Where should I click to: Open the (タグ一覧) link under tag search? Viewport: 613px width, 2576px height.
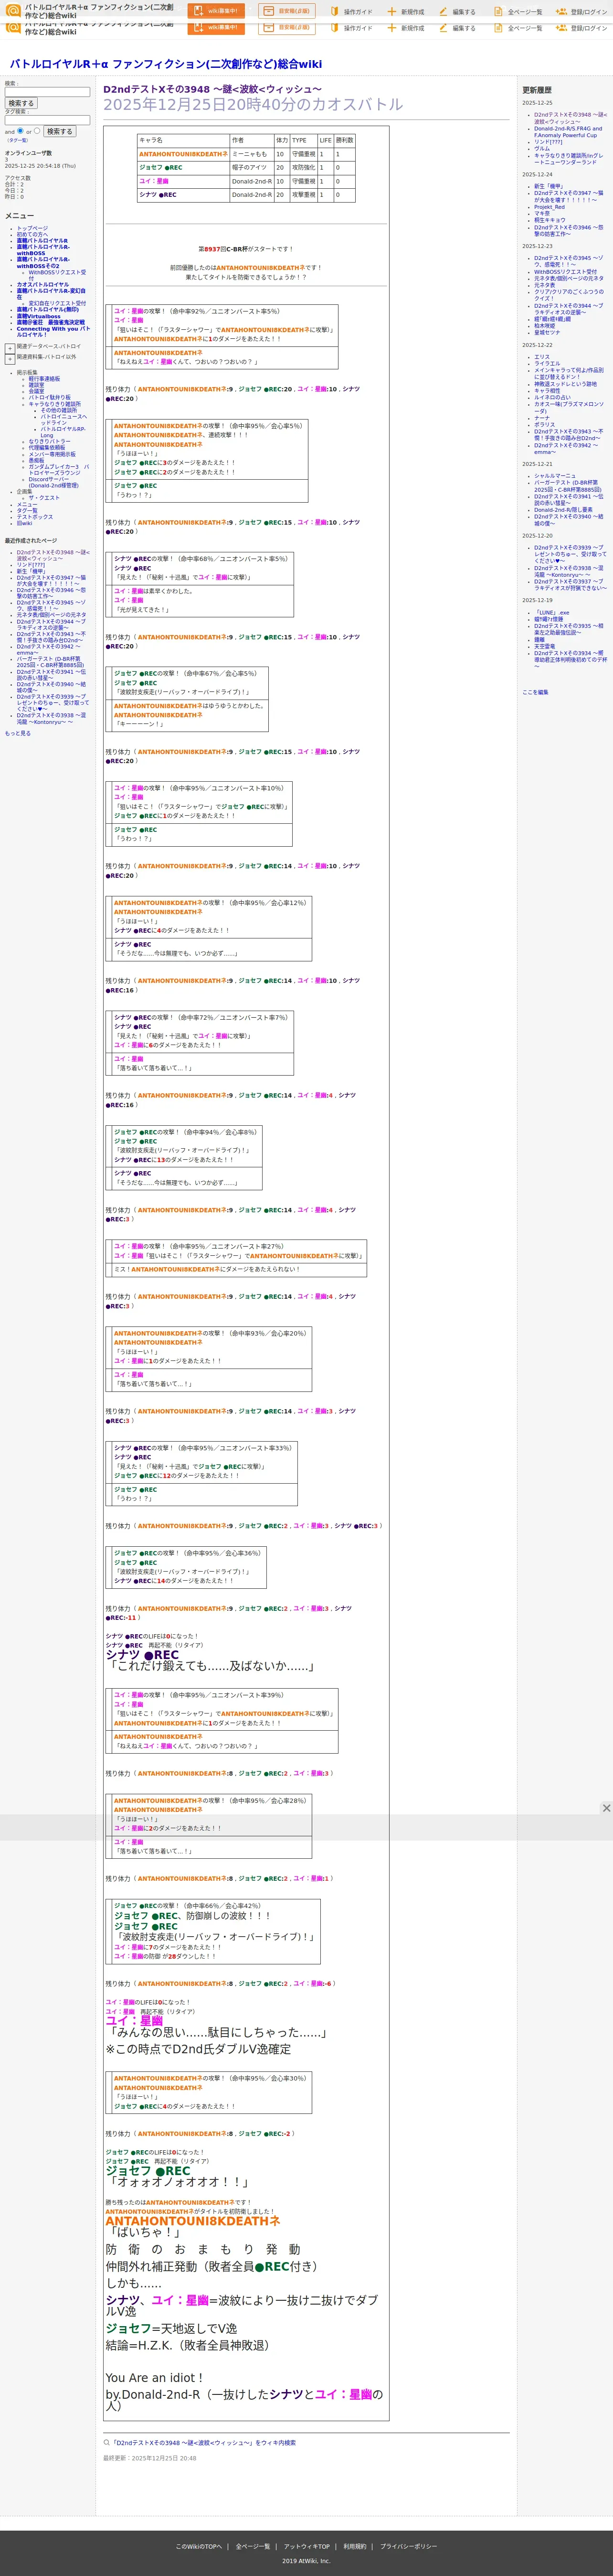pyautogui.click(x=18, y=140)
